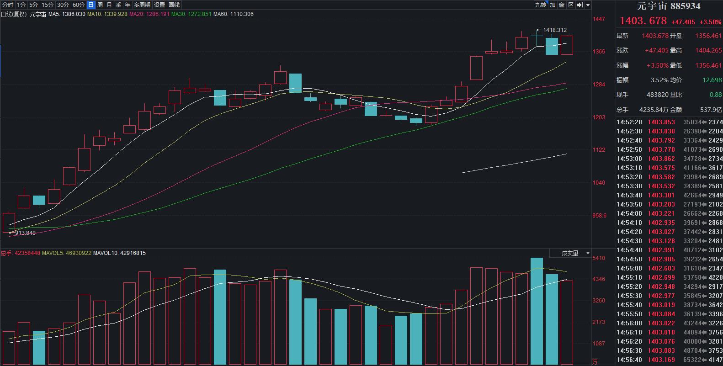723x366 pixels.
Task: Click 日线(复权) adjustment type label
Action: pos(14,14)
